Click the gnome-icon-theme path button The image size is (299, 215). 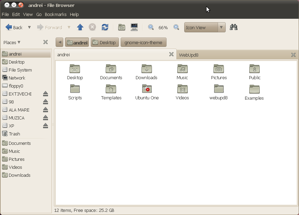pyautogui.click(x=143, y=42)
